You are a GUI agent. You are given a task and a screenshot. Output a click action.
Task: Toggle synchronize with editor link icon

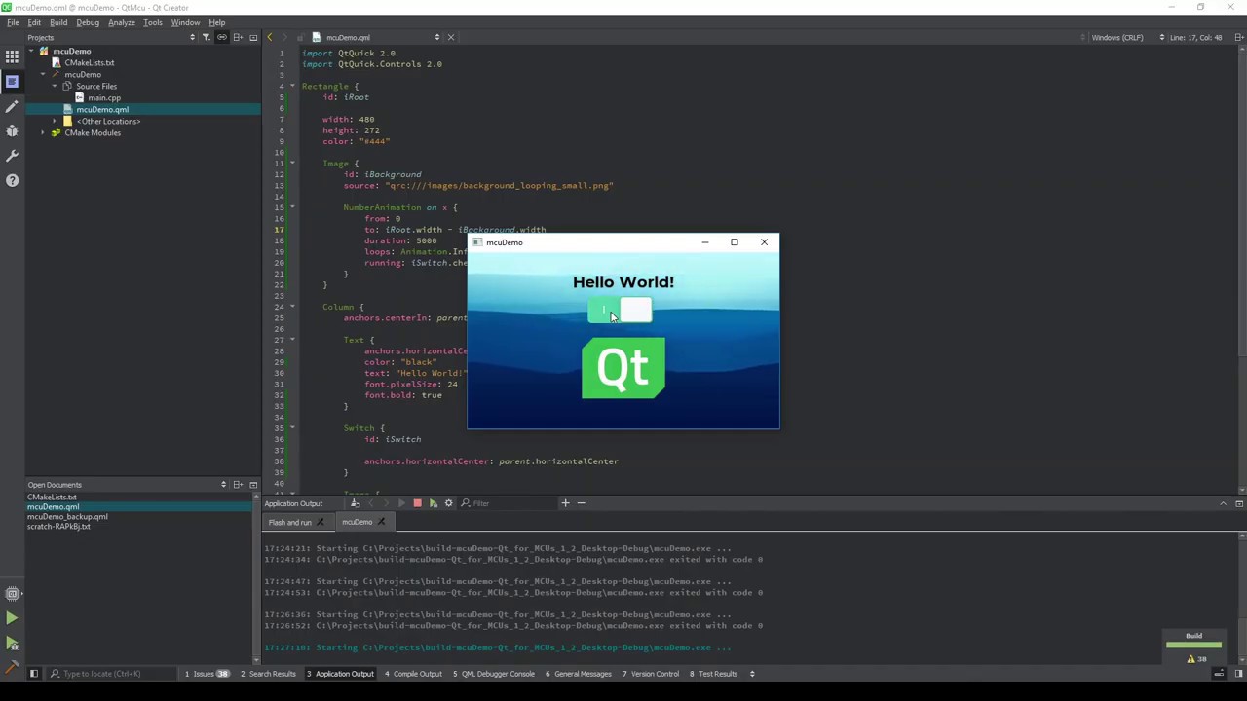point(221,37)
